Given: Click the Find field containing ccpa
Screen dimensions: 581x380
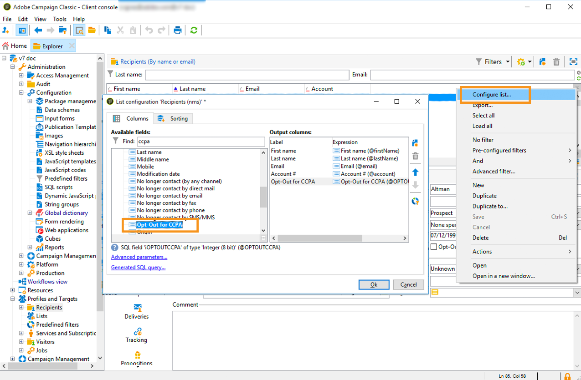Looking at the screenshot, I should tap(201, 142).
